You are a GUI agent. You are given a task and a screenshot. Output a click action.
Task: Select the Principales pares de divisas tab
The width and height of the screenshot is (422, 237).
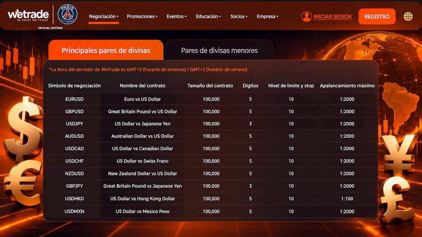(x=106, y=50)
